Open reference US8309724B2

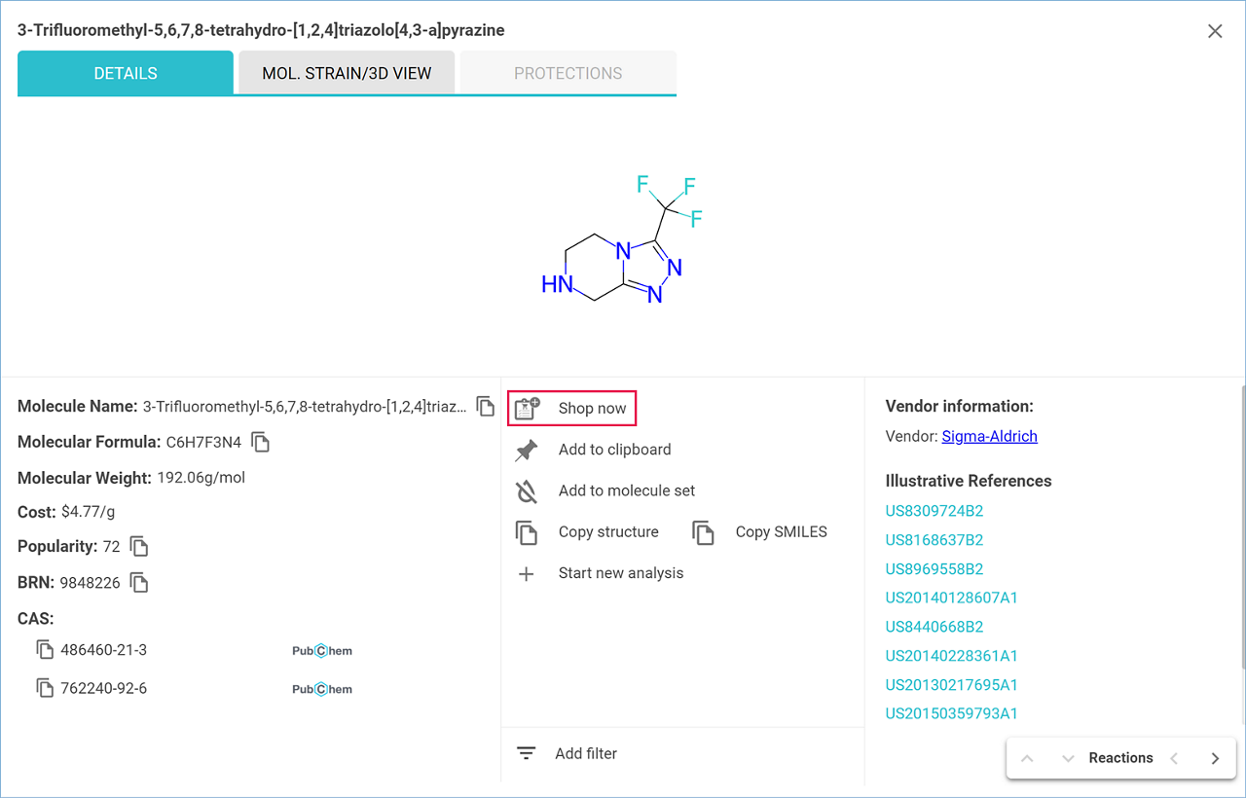934,510
